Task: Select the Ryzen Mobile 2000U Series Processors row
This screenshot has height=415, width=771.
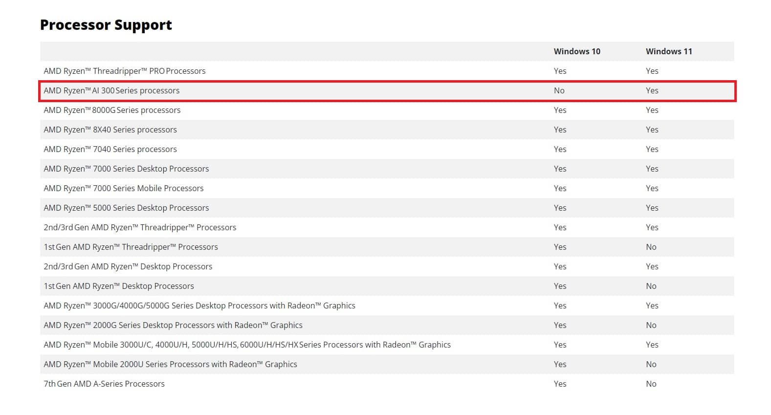Action: pyautogui.click(x=387, y=364)
